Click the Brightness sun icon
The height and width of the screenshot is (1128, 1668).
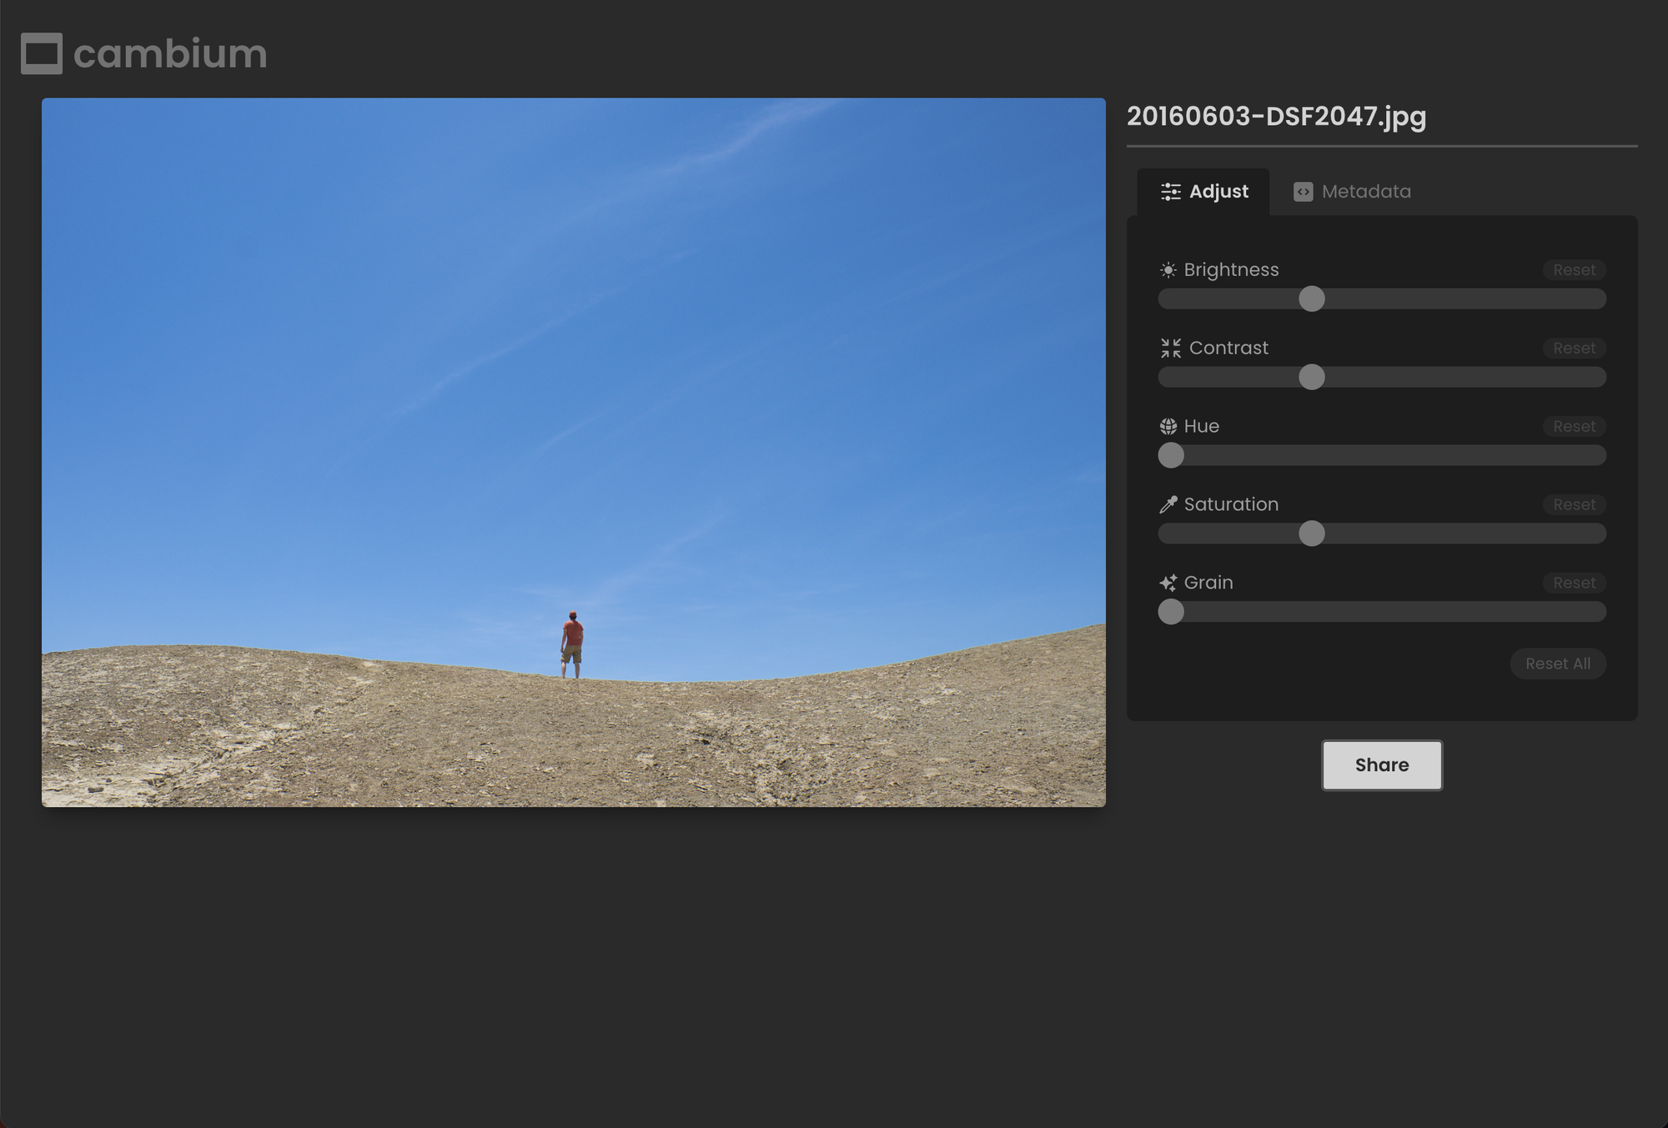point(1168,270)
